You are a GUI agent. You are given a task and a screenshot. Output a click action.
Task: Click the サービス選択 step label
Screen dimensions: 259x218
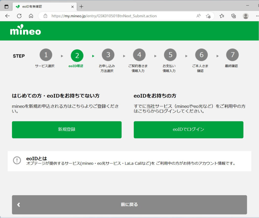click(45, 66)
